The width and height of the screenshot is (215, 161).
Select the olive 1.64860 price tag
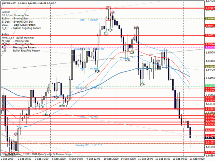[209, 67]
